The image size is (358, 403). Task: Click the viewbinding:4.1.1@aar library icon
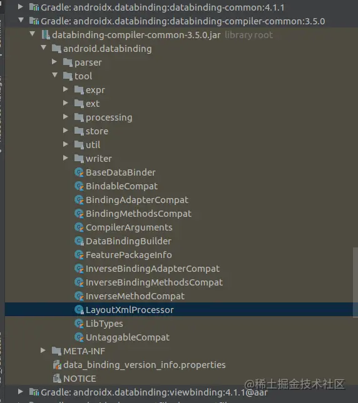pyautogui.click(x=34, y=392)
